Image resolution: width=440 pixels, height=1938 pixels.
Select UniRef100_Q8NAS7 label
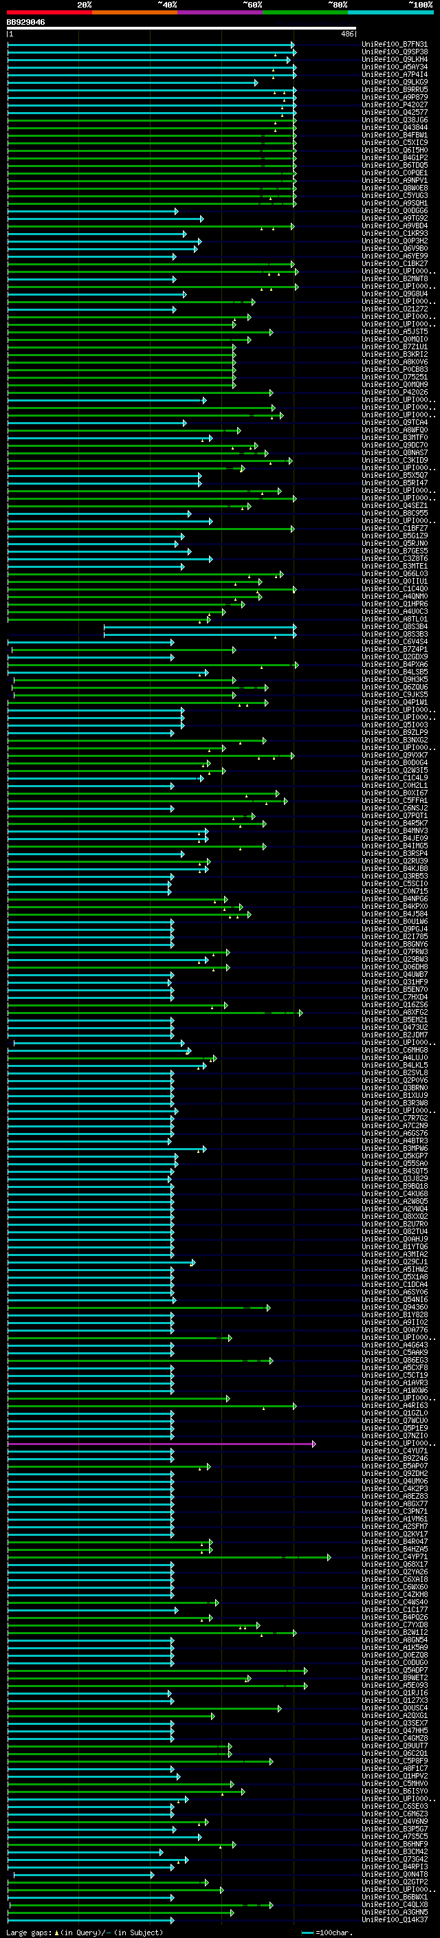pyautogui.click(x=395, y=453)
